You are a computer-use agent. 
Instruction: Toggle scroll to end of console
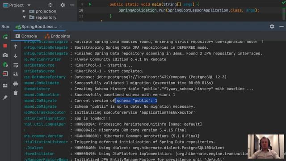(16, 74)
